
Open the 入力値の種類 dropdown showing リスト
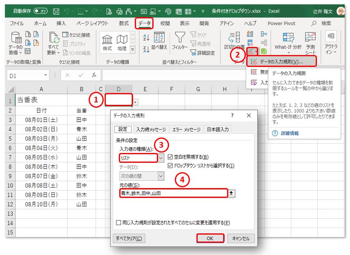[161, 158]
